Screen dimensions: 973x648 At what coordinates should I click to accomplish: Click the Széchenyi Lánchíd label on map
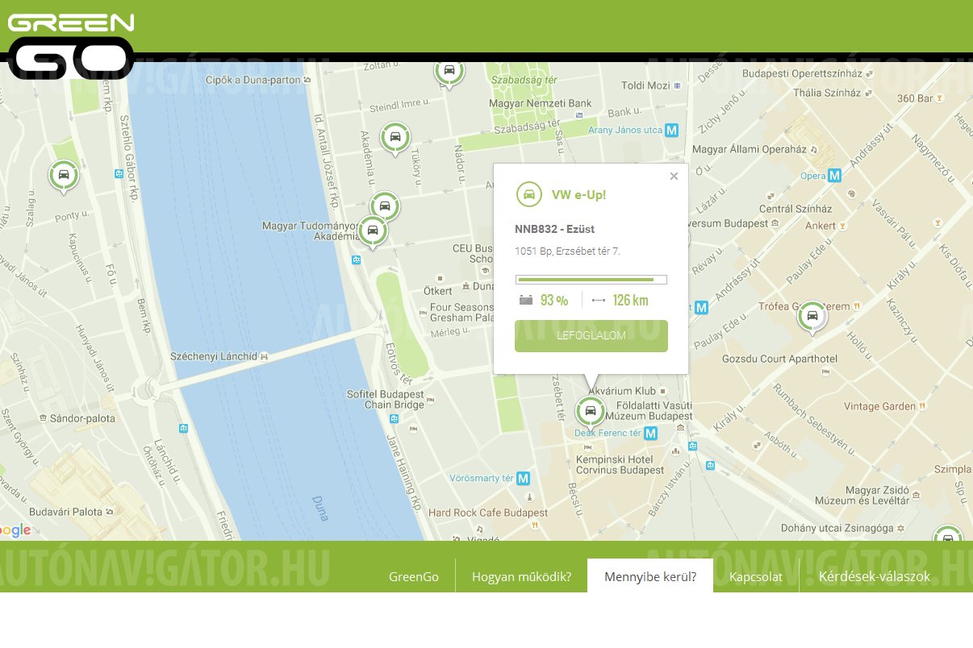(214, 356)
